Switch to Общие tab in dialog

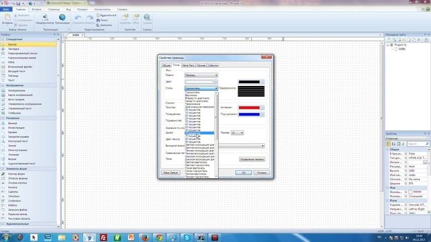[x=166, y=65]
